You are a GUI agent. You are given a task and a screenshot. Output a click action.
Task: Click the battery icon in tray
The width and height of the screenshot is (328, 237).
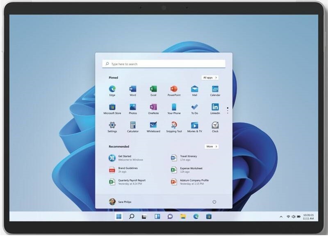tap(299, 217)
